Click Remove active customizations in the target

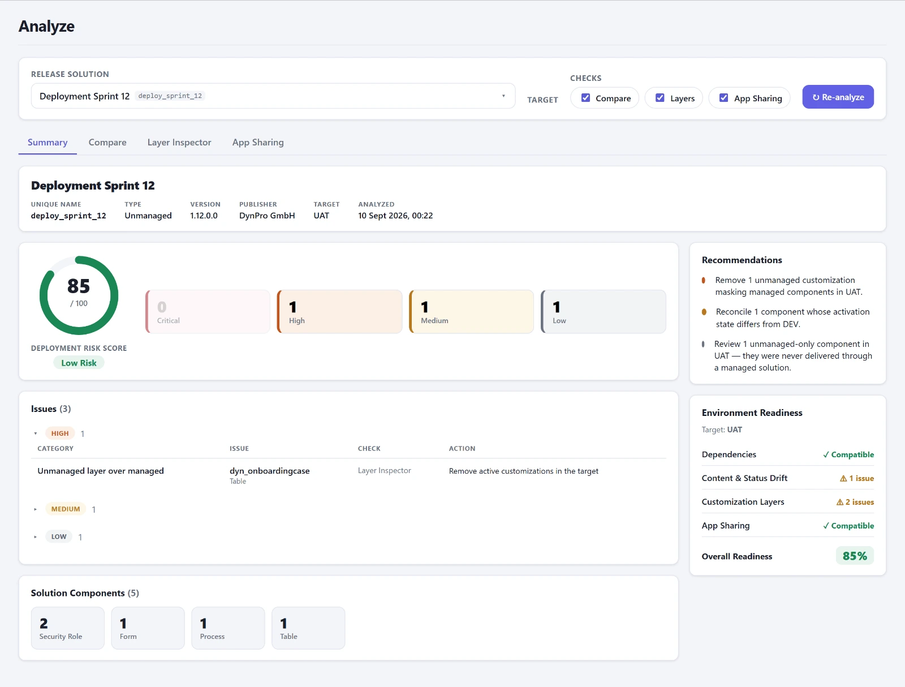[x=524, y=471]
